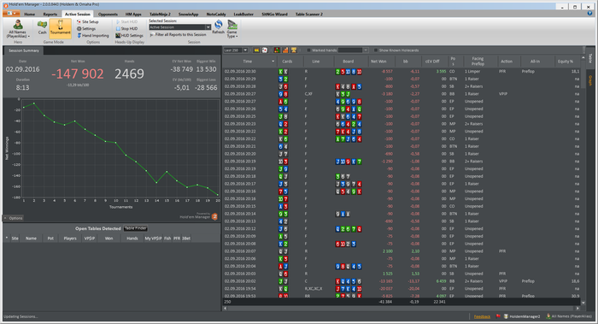Click the Refresh session icon
The image size is (598, 324).
[x=218, y=27]
